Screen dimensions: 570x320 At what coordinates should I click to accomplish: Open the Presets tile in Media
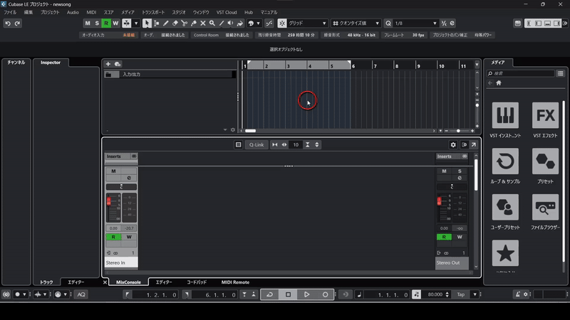(545, 161)
